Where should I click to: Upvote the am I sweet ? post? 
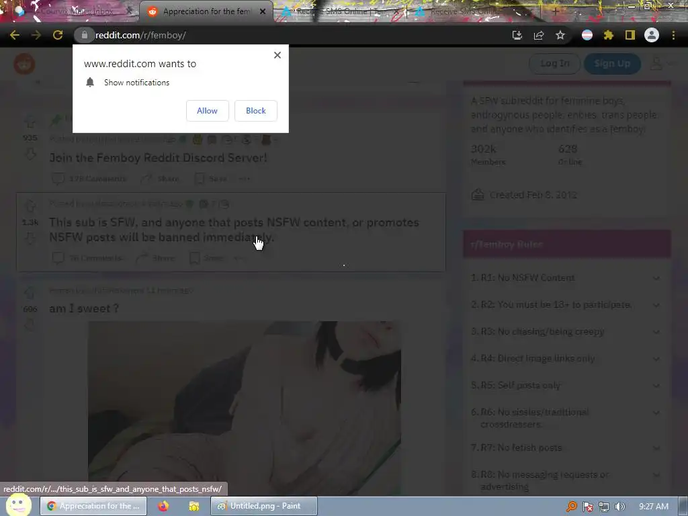tap(30, 292)
